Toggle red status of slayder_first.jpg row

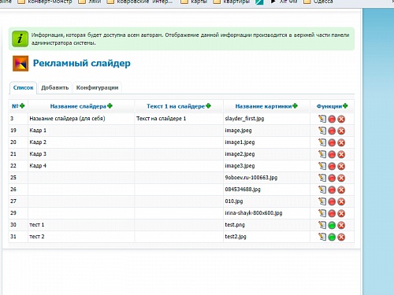[x=332, y=119]
